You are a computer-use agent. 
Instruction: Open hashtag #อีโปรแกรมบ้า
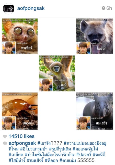[34, 149]
